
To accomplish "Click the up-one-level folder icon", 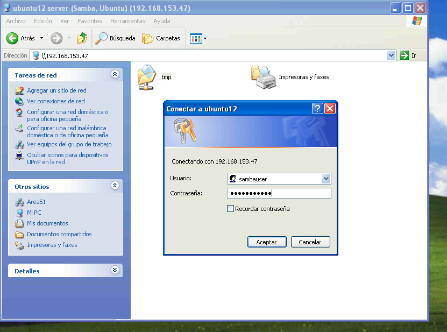I will [82, 38].
